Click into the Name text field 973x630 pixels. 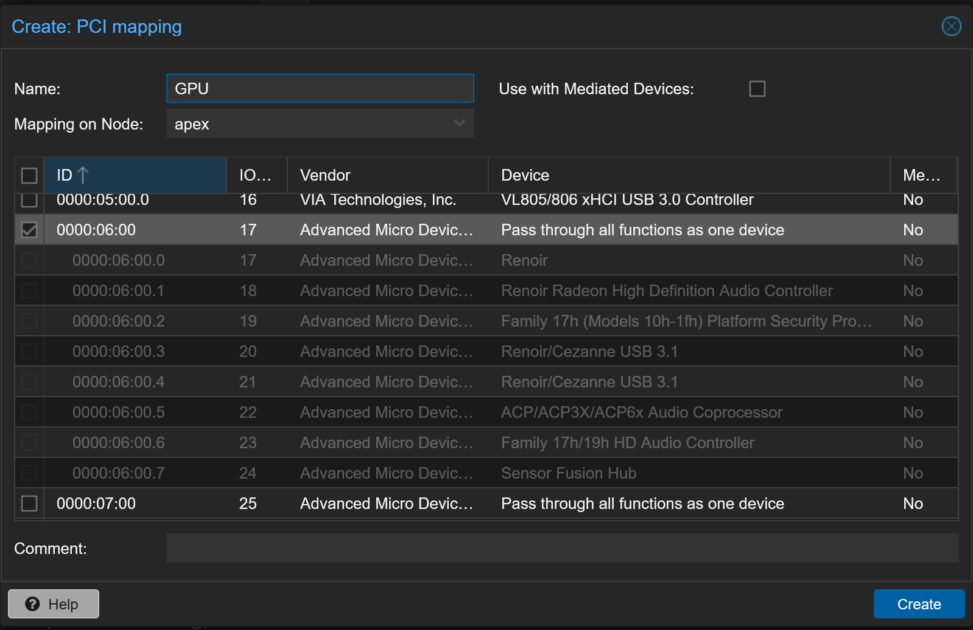click(x=320, y=89)
